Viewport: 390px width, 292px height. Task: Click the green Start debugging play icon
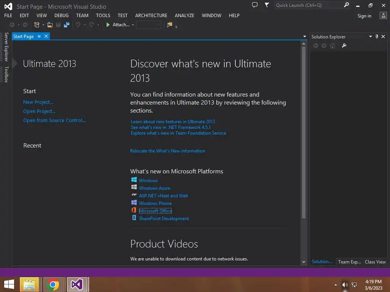[x=108, y=25]
